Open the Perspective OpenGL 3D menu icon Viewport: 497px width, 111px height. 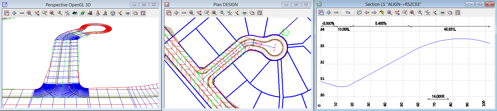[4, 5]
